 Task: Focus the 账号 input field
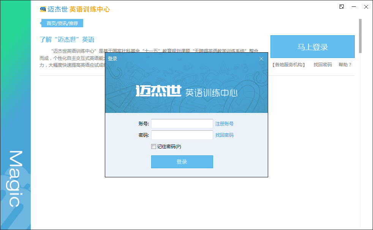point(182,124)
